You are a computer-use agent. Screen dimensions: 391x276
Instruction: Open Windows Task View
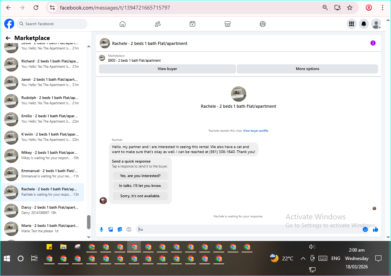34,258
